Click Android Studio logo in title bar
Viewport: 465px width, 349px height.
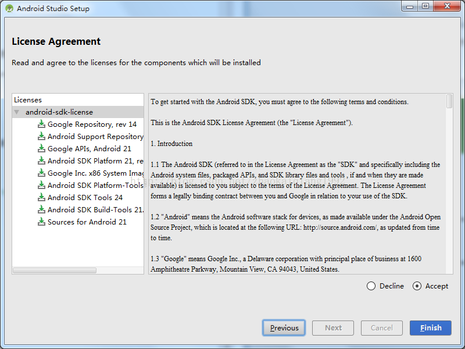(x=9, y=8)
